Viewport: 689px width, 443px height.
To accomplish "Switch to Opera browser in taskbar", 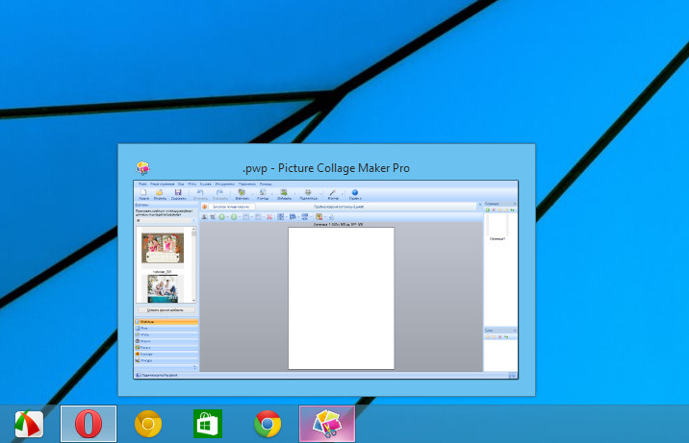I will coord(89,424).
